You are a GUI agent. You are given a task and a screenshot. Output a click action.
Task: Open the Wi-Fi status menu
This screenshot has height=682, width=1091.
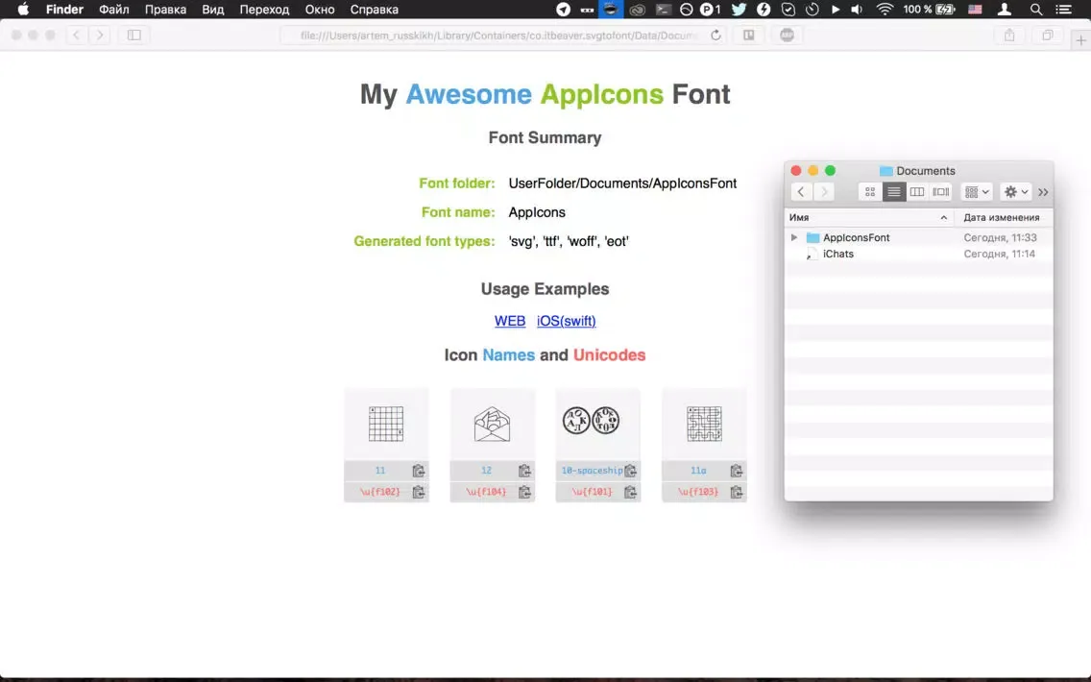(885, 9)
